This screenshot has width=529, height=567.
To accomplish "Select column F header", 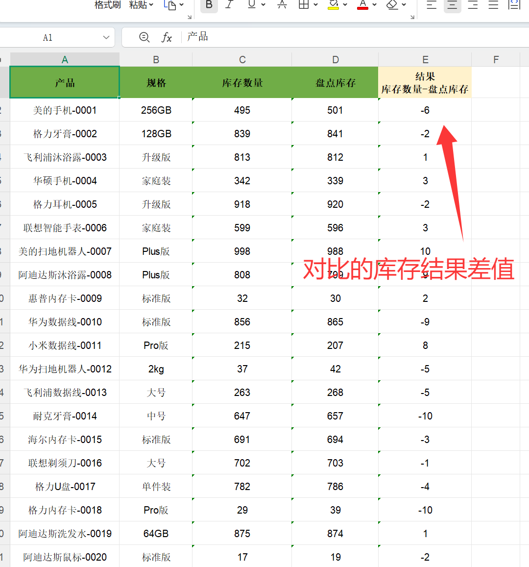I will (x=496, y=60).
